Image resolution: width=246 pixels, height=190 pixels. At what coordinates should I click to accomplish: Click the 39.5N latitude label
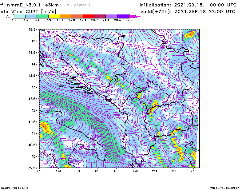[x=33, y=168]
